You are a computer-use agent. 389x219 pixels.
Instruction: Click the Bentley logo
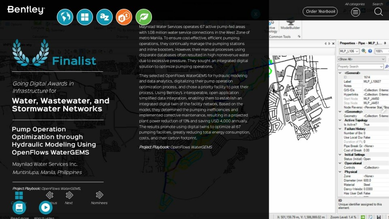tap(26, 10)
